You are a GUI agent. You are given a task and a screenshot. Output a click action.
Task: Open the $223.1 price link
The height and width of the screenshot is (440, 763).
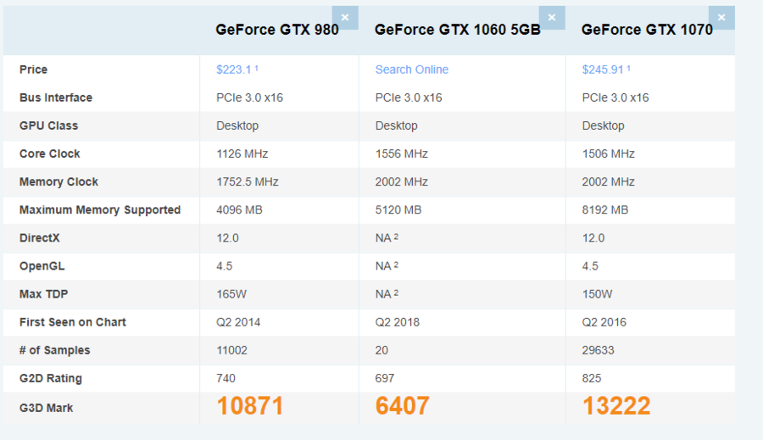(234, 70)
